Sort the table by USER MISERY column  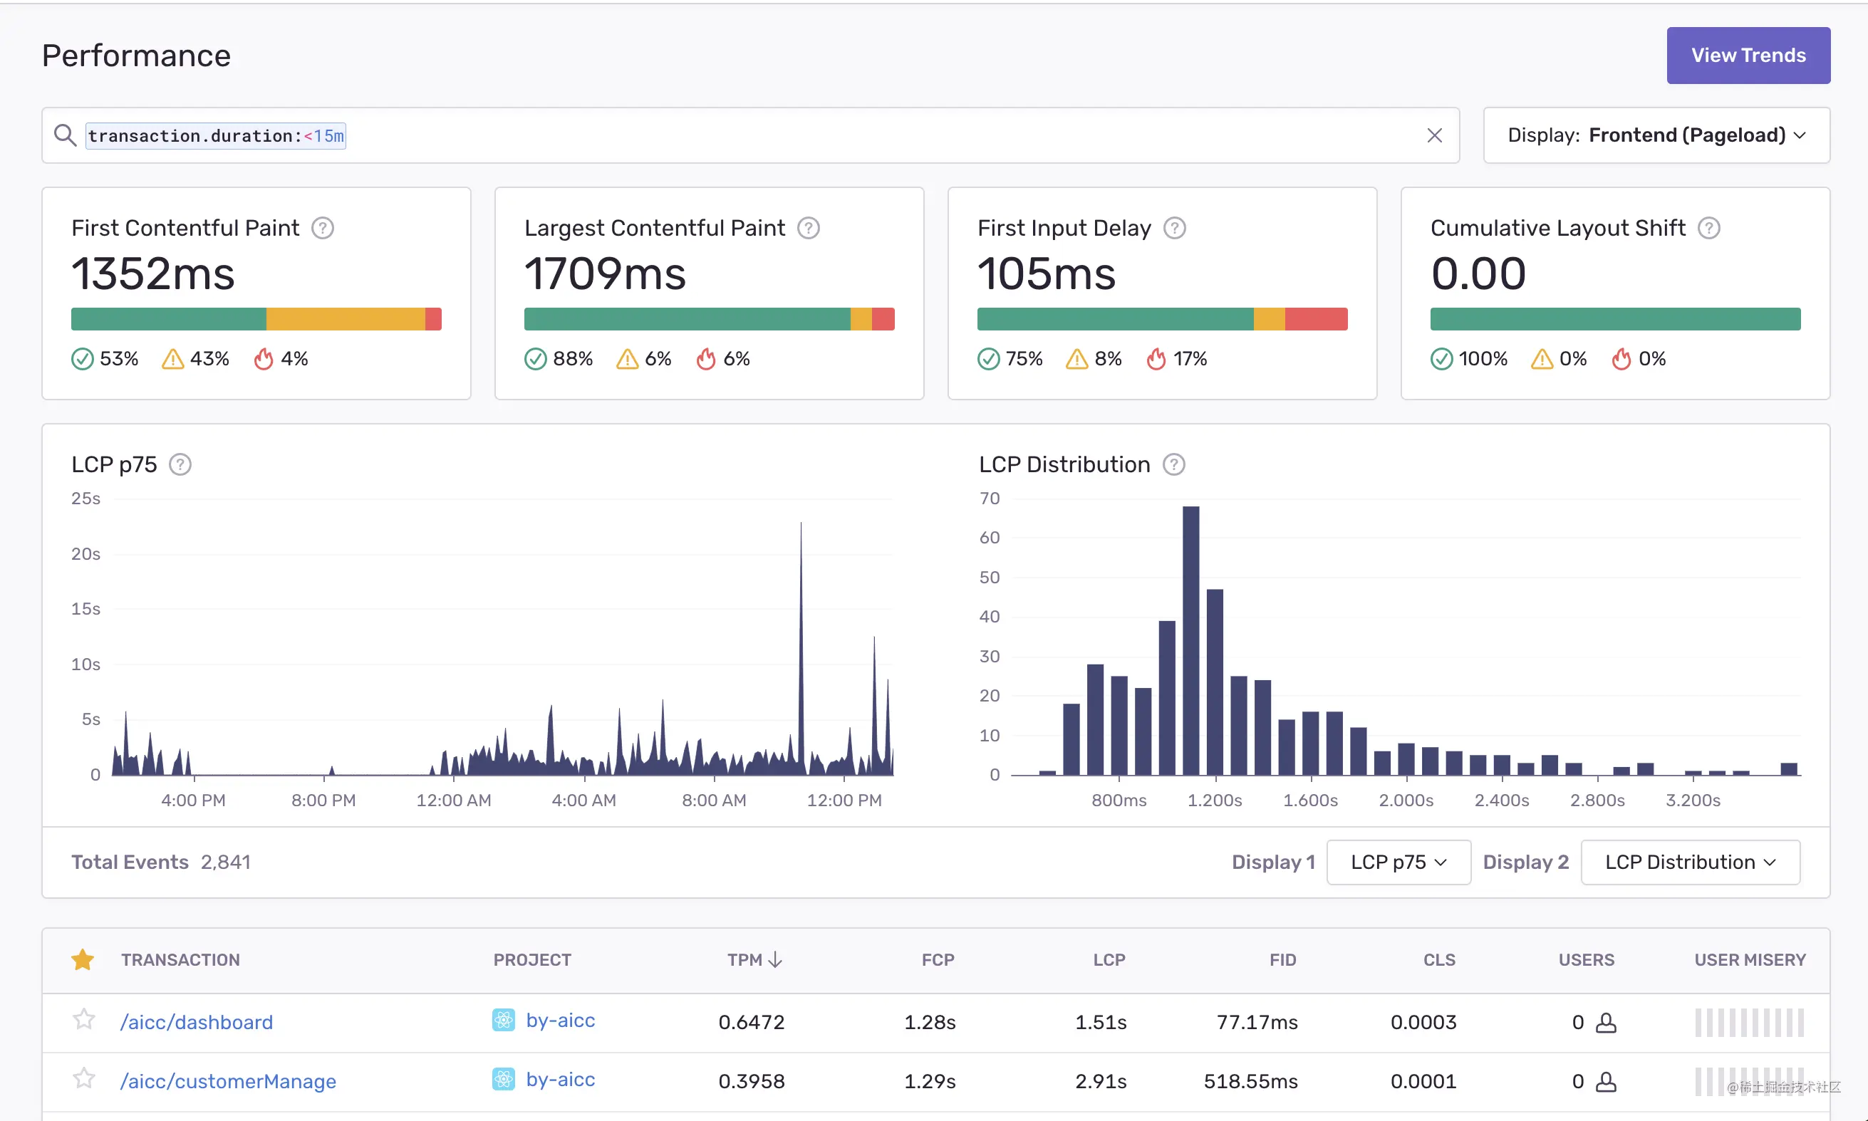pos(1749,959)
